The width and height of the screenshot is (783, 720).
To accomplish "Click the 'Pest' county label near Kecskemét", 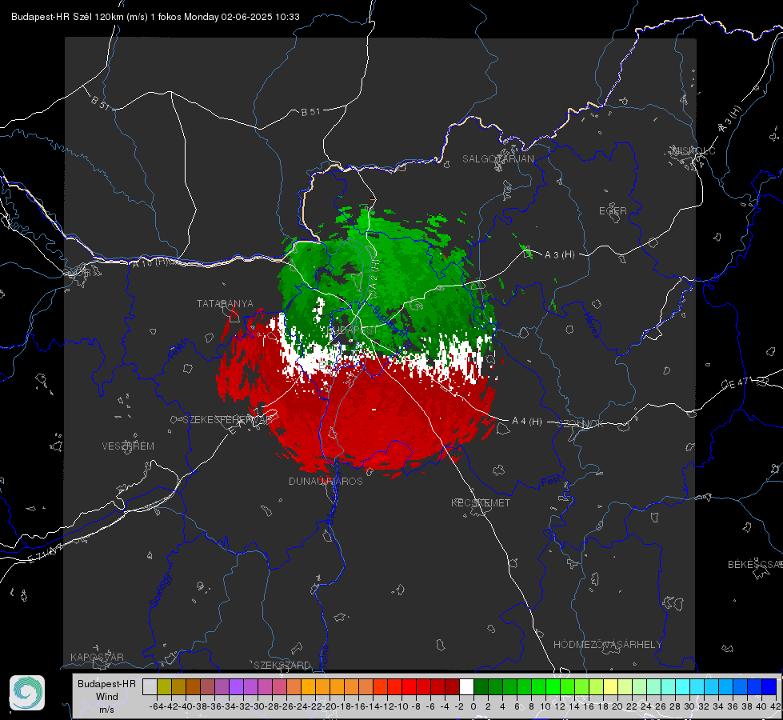I will tap(551, 482).
